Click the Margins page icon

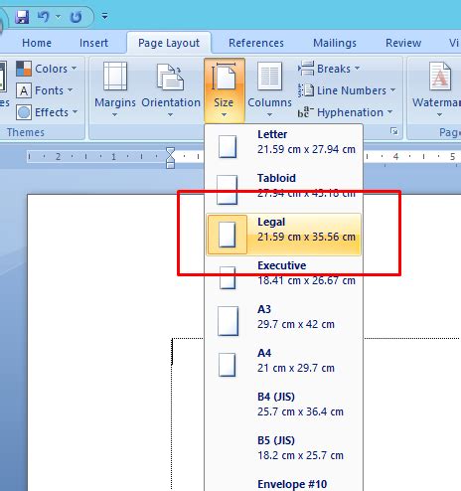(x=115, y=77)
